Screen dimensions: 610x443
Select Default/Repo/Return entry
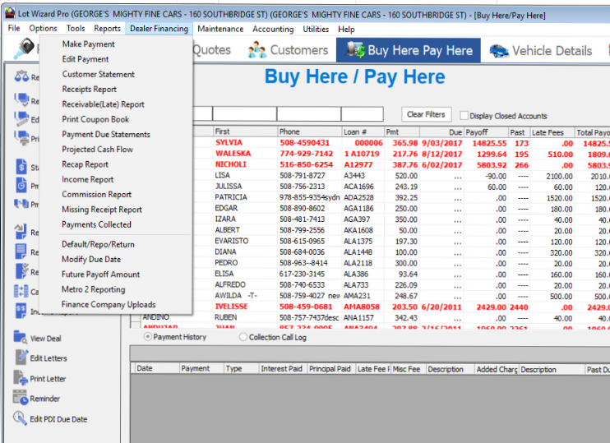coord(98,244)
